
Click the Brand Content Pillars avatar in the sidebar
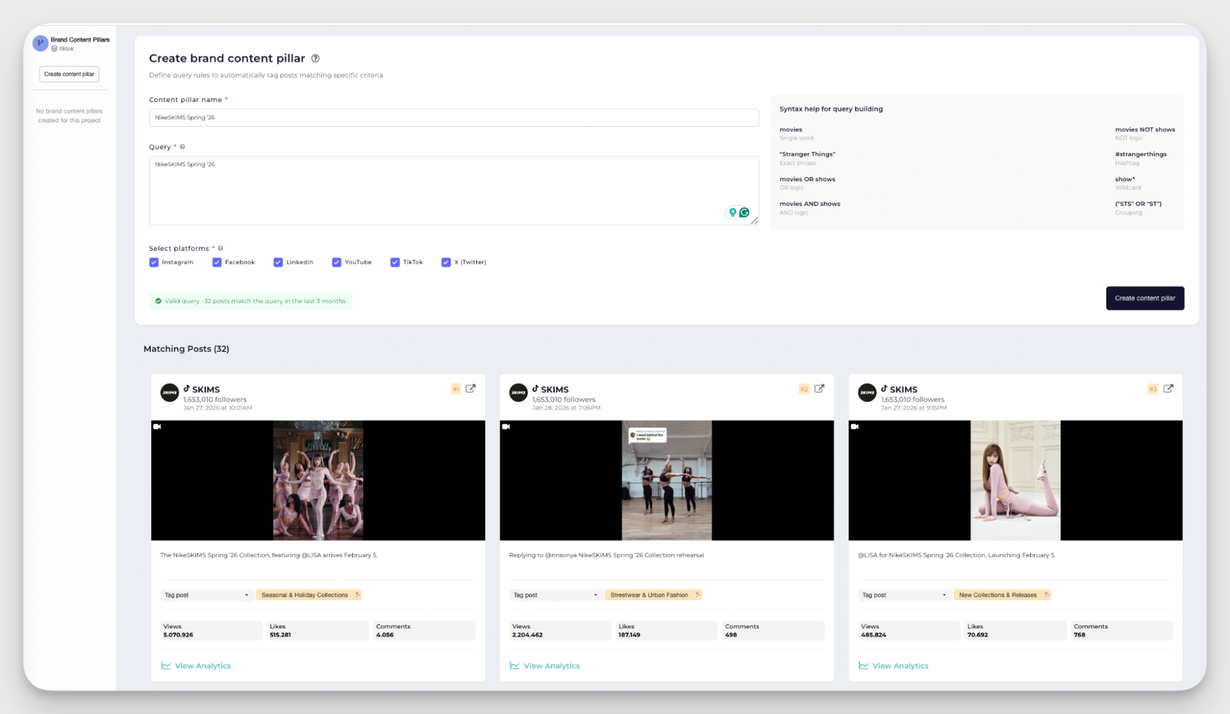[39, 43]
